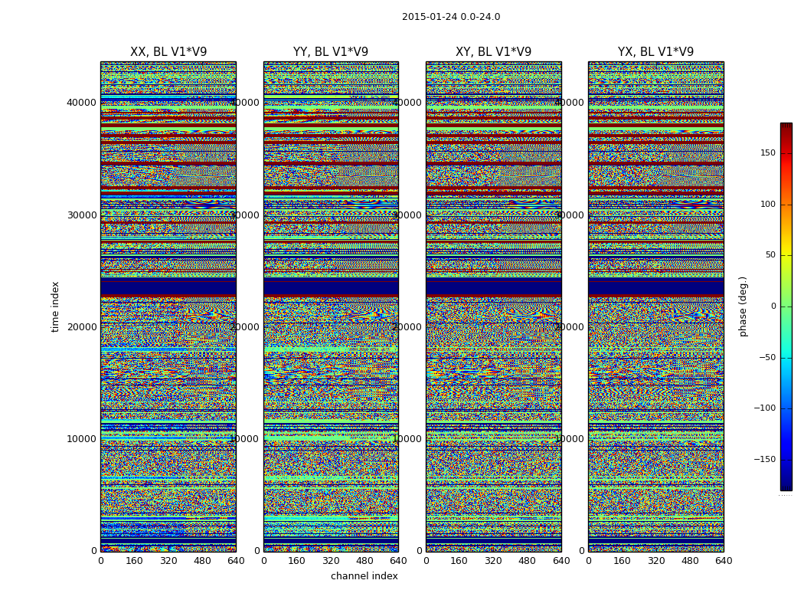Click XX panel x-axis tick '160'
This screenshot has width=804, height=613.
click(134, 561)
